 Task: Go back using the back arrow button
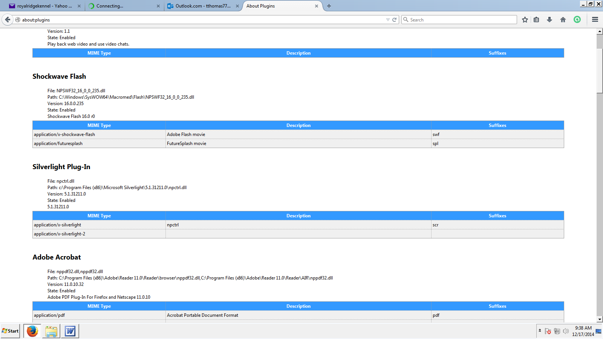pos(8,20)
